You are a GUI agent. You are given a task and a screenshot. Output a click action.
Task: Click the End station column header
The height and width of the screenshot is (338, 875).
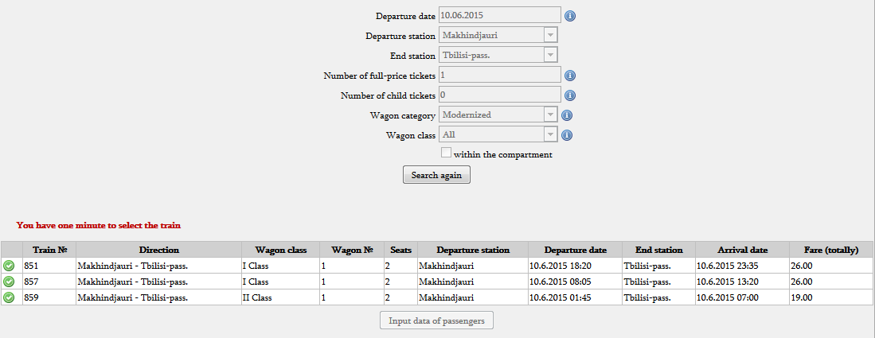click(x=659, y=250)
